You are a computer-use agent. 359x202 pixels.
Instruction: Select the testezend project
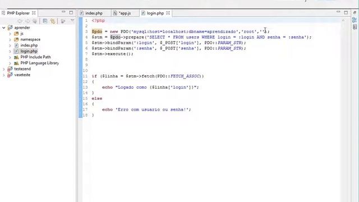click(22, 69)
